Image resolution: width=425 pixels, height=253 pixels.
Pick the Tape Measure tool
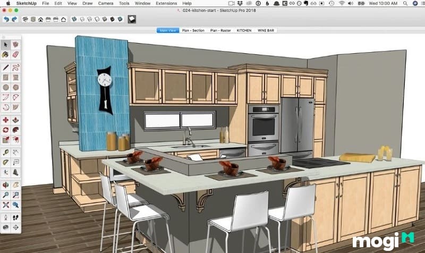tap(6, 153)
